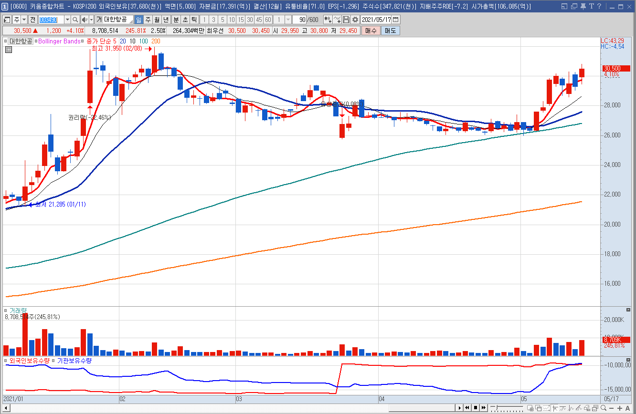Select the 일 daily period toggle
This screenshot has height=414, width=636.
(x=139, y=20)
